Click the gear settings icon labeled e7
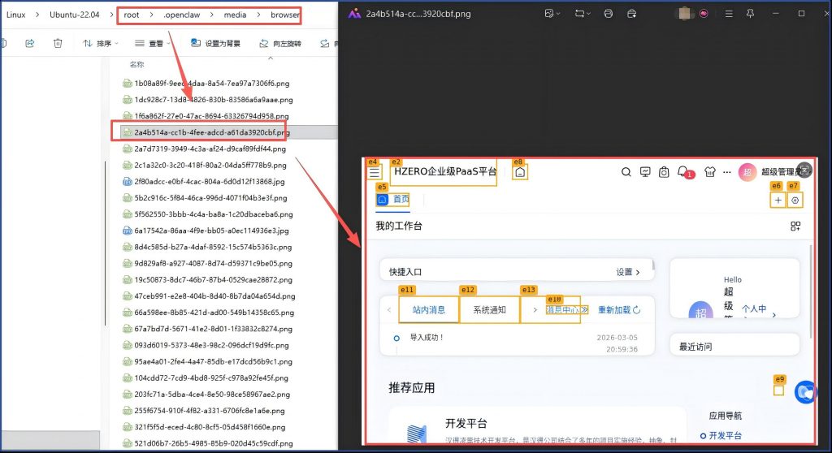The image size is (832, 453). 795,200
